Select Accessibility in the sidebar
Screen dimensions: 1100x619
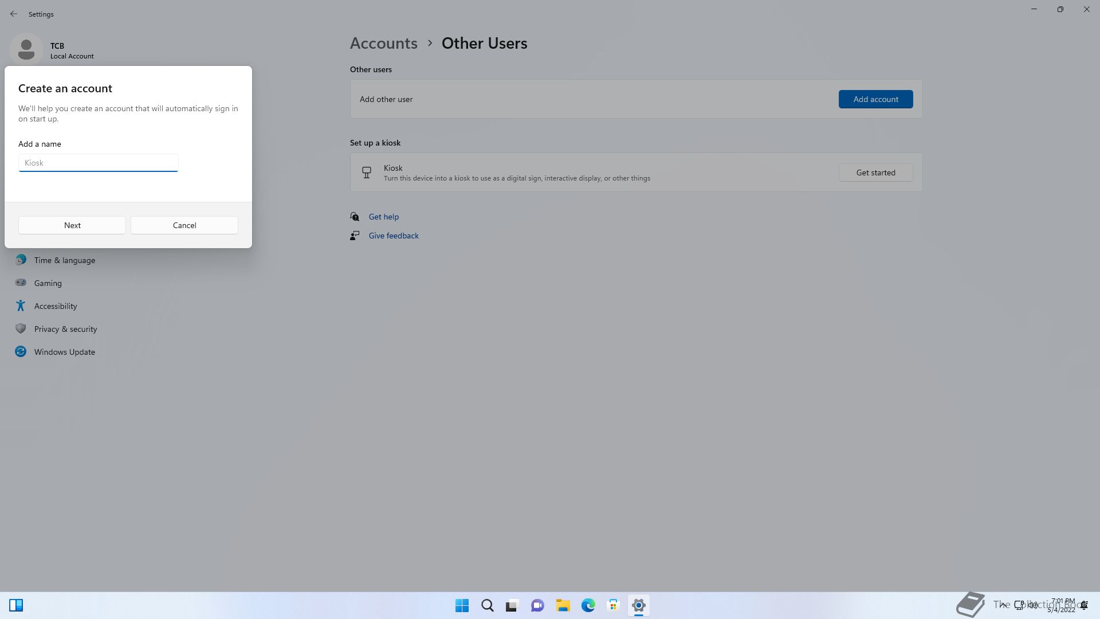coord(56,306)
